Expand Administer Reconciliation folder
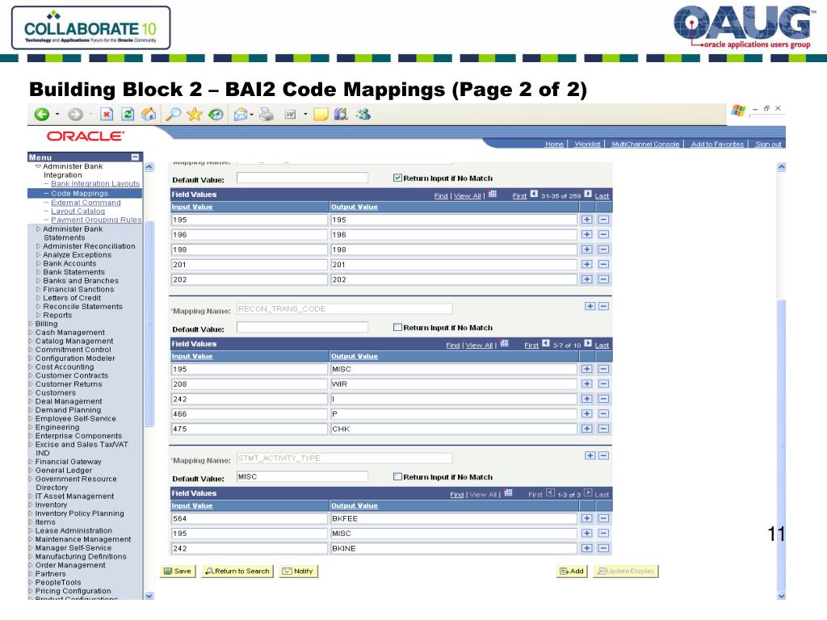827x620 pixels. pyautogui.click(x=38, y=246)
